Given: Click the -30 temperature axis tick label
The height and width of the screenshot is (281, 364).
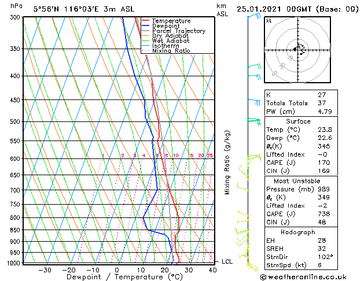Looking at the screenshot, I should point(45,270).
